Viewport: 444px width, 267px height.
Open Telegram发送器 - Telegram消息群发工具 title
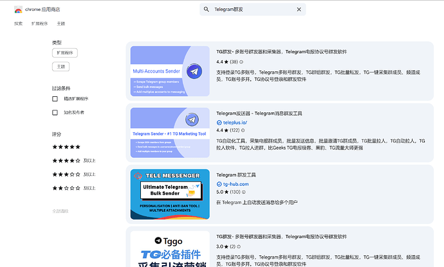259,114
